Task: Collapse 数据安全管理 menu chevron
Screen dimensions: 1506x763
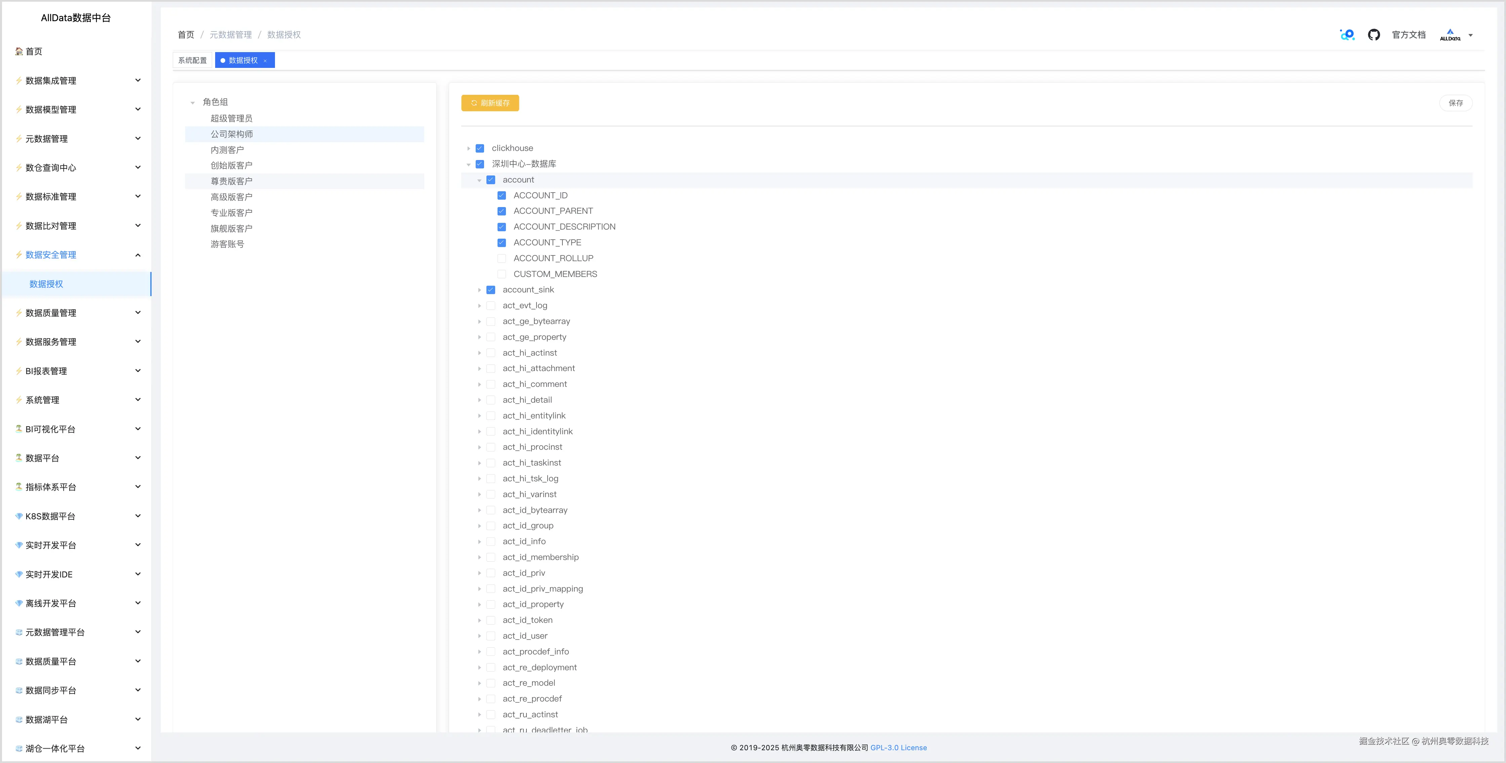Action: coord(138,255)
